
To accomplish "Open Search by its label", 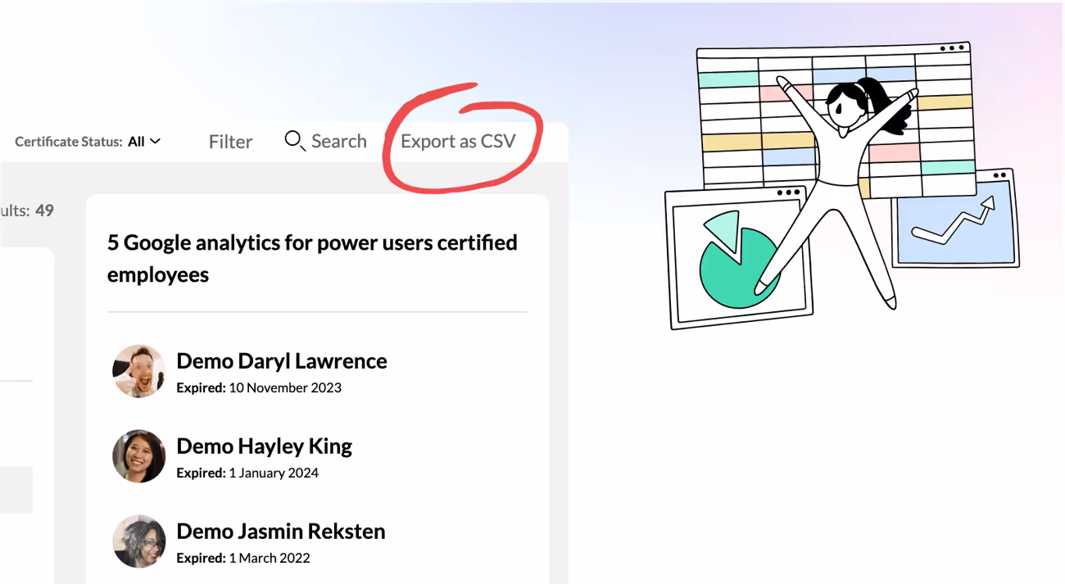I will tap(339, 141).
